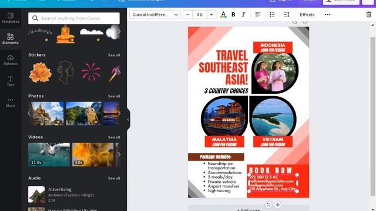Screen dimensions: 376x211
Task: Select the TRAVEL SOUTHEAST ASIA! heading
Action: (x=223, y=67)
